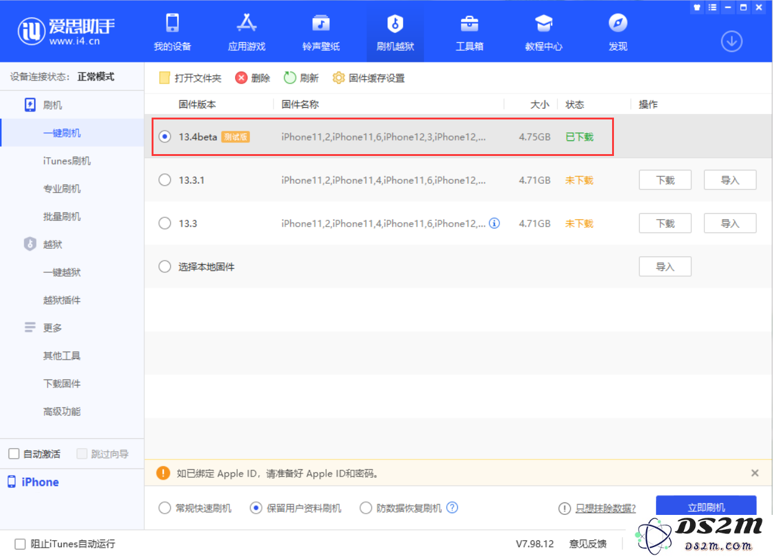The width and height of the screenshot is (773, 557).
Task: Click the alert icon beside 只想抹除数据
Action: coord(564,508)
